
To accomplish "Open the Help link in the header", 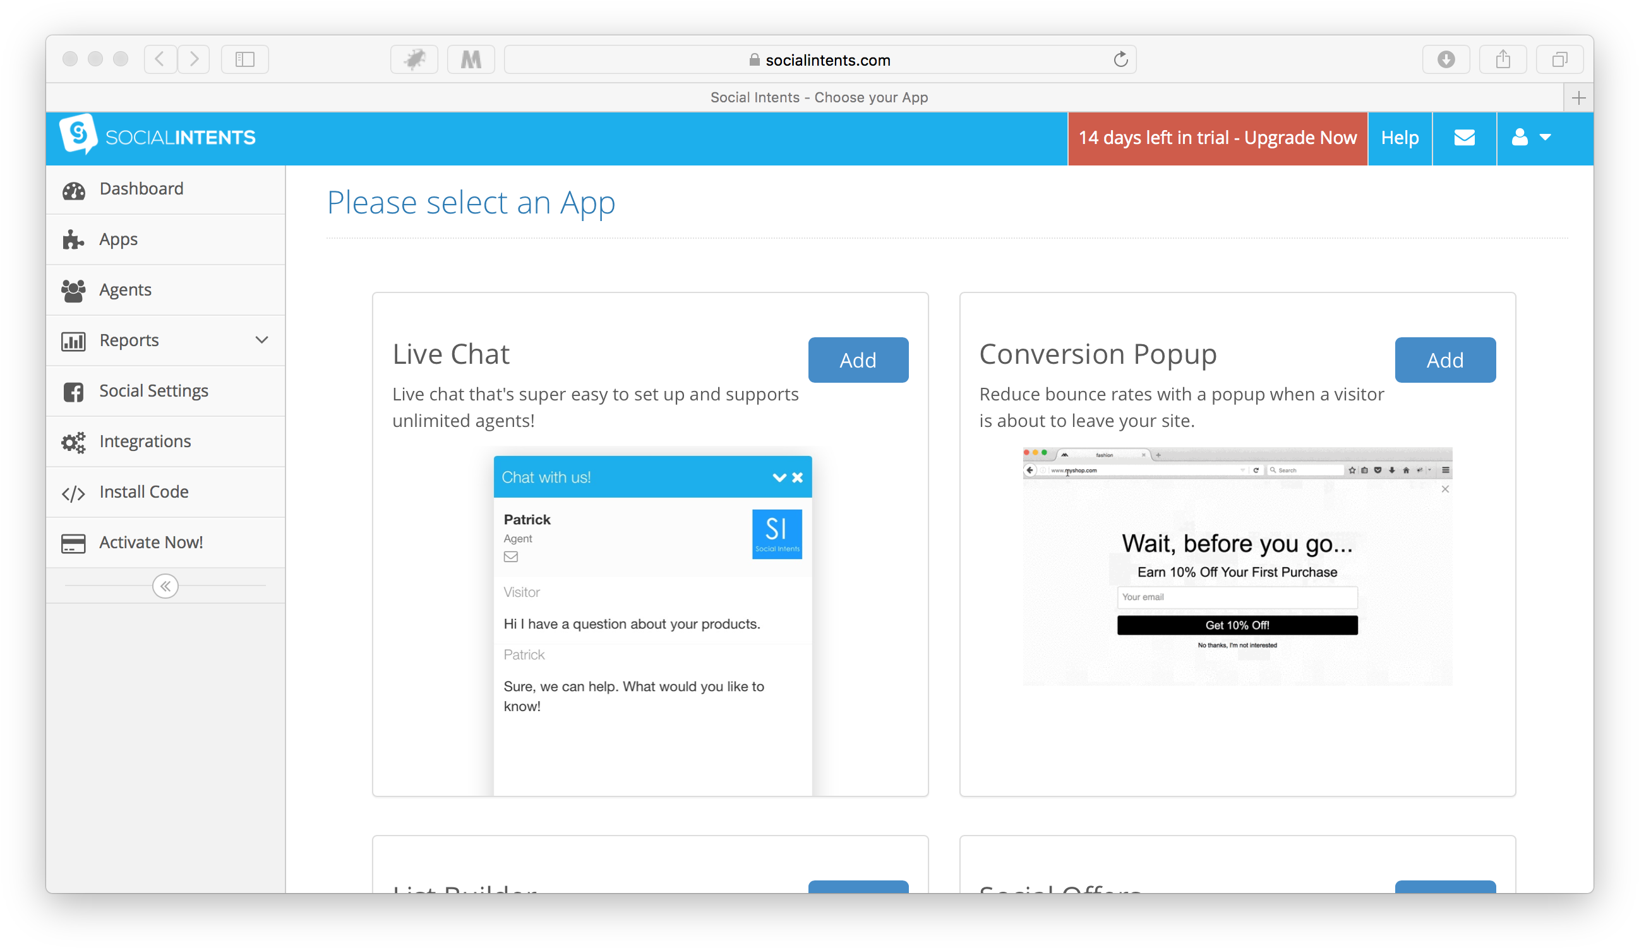I will pos(1400,138).
